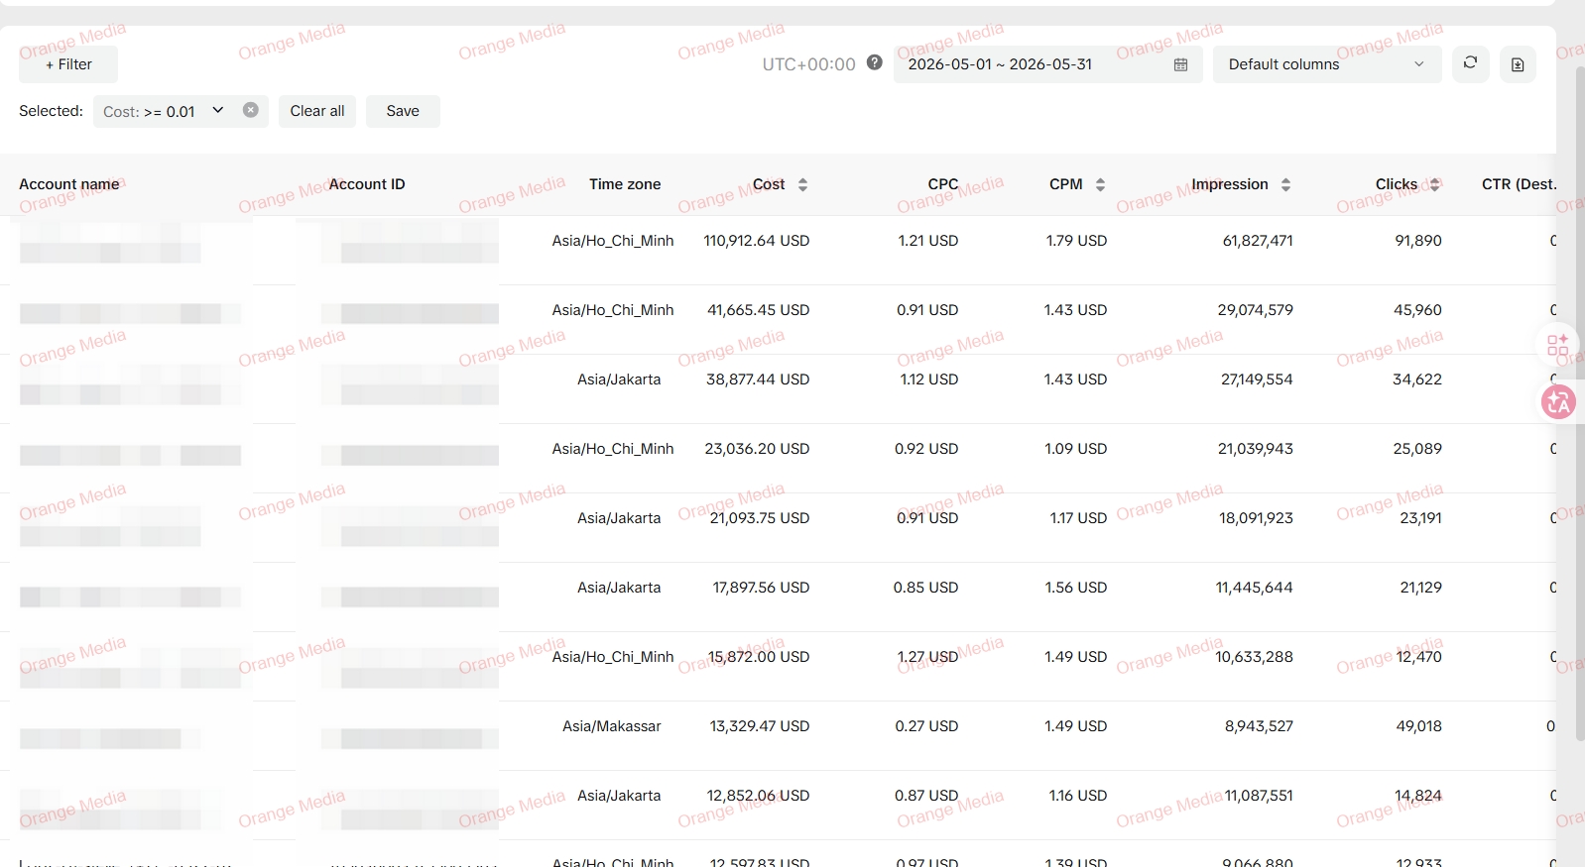Image resolution: width=1585 pixels, height=867 pixels.
Task: Click the 1.21 USD CPC cell
Action: 928,241
